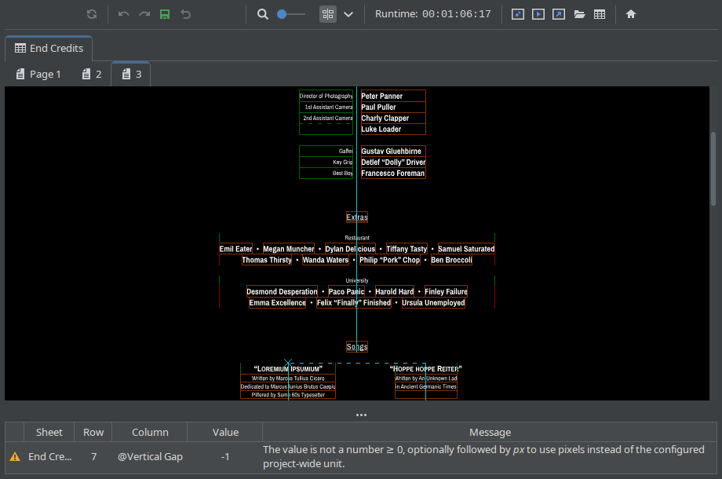Click the three-dot panel divider handle
Screen dimensions: 722x479
click(361, 415)
